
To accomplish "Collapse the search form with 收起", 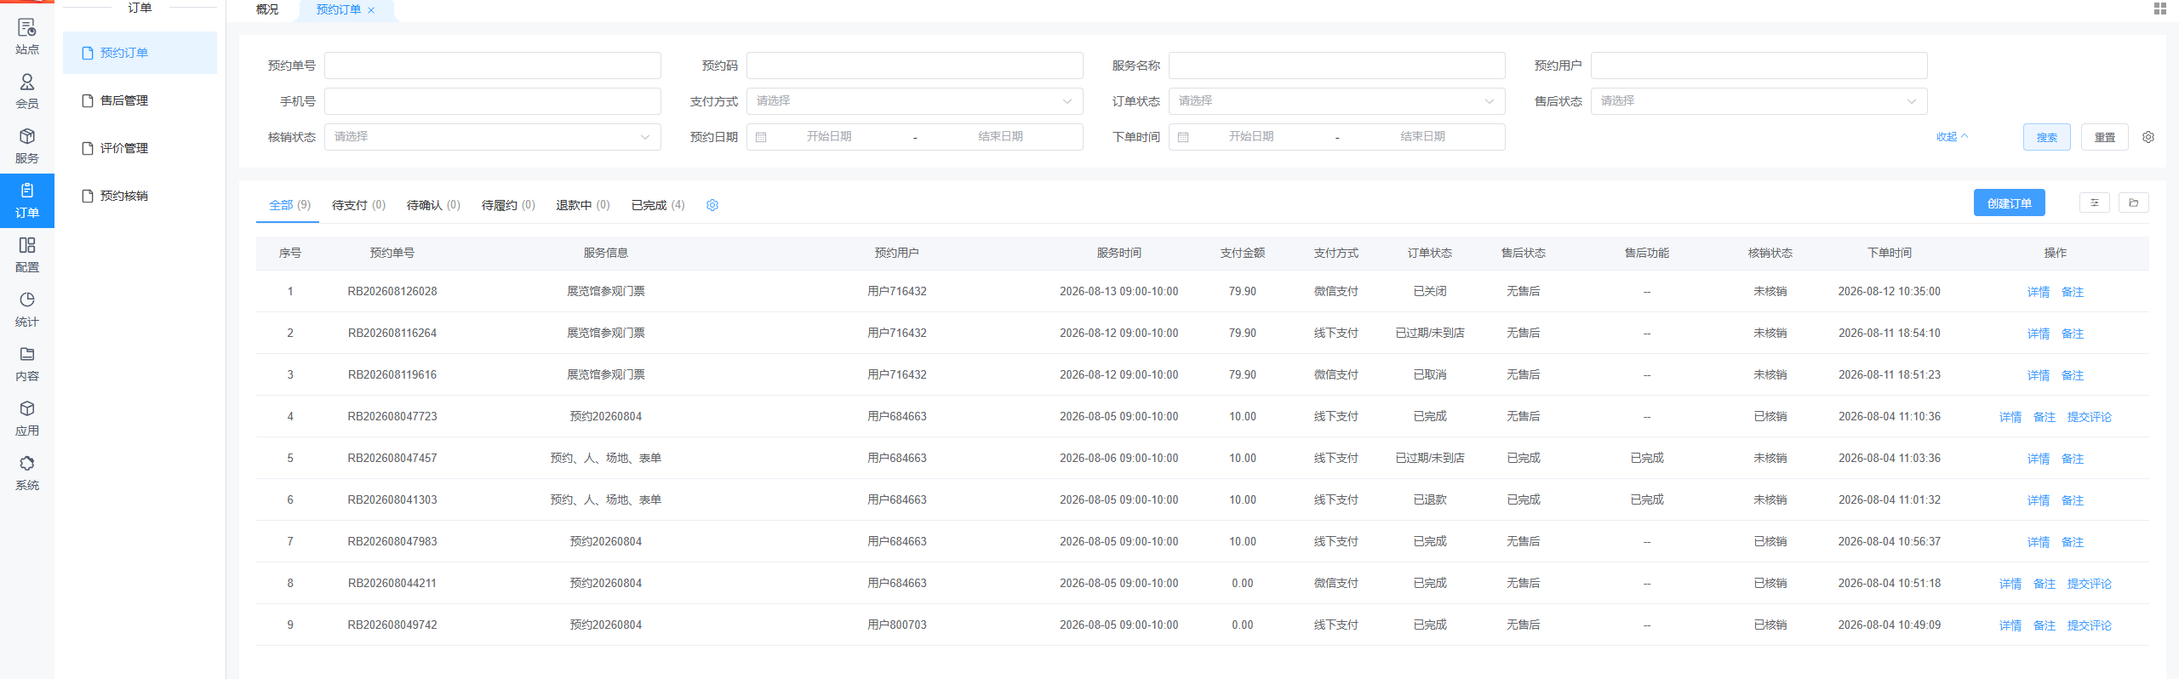I will point(1952,137).
